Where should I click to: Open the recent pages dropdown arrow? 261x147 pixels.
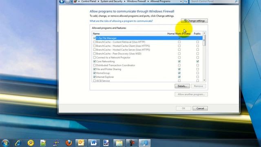point(72,2)
